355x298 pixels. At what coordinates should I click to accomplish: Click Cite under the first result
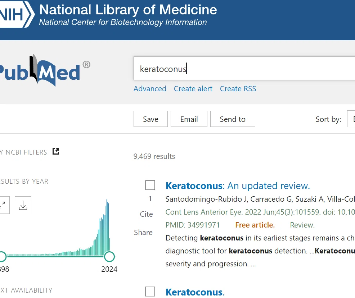coord(147,214)
